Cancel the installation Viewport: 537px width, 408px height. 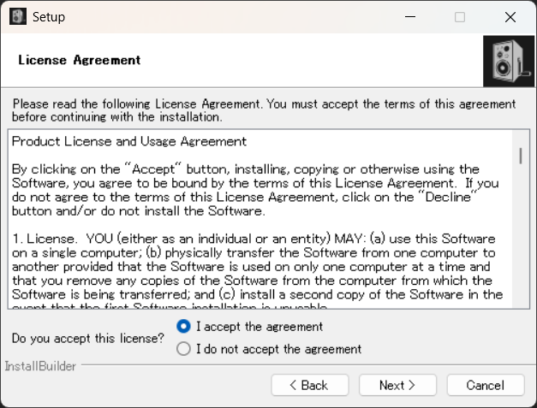click(x=485, y=385)
